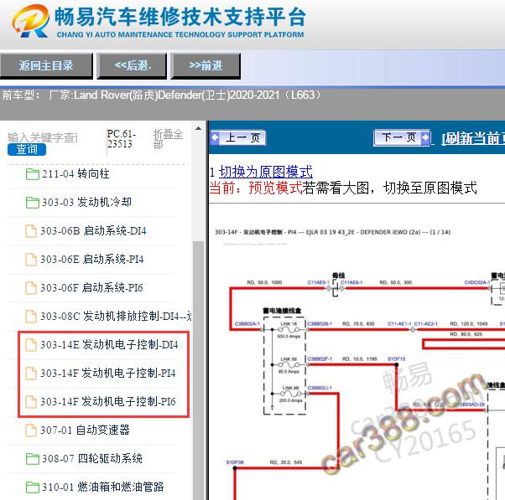Viewport: 505px width, 500px height.
Task: Click document icon for 307-01 自动变速器
Action: [31, 430]
